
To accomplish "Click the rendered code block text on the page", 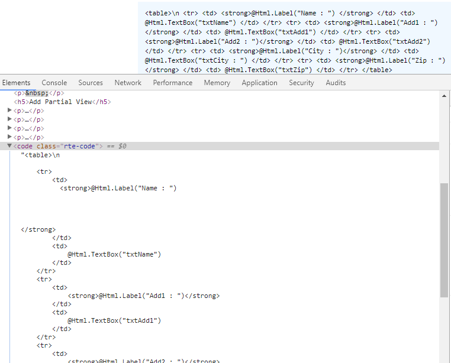I will 295,41.
